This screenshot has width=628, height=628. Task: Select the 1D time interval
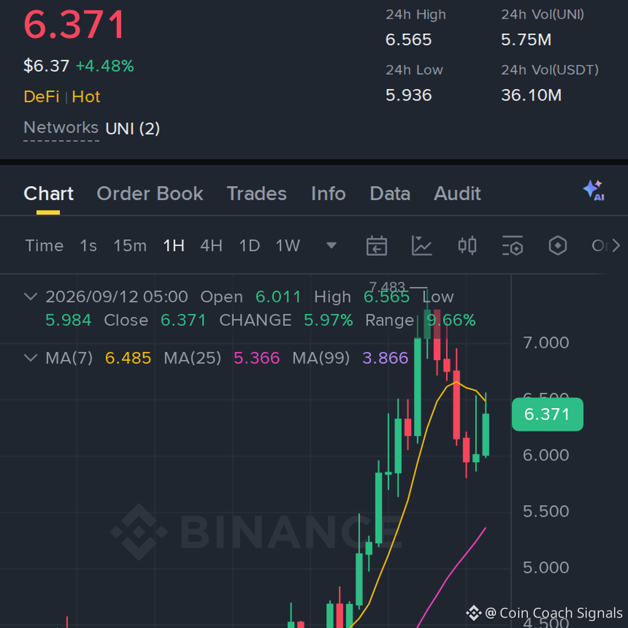coord(249,245)
